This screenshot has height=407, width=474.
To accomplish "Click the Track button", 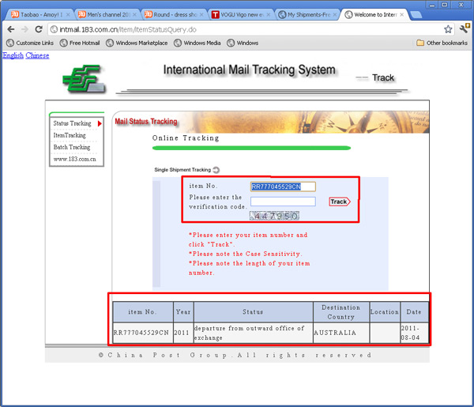I will (340, 202).
